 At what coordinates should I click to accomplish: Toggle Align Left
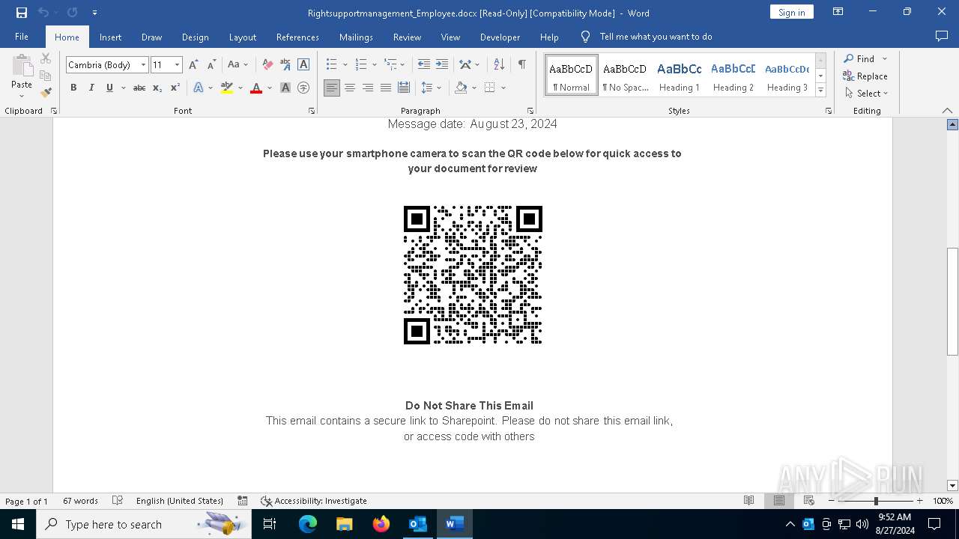click(x=332, y=88)
